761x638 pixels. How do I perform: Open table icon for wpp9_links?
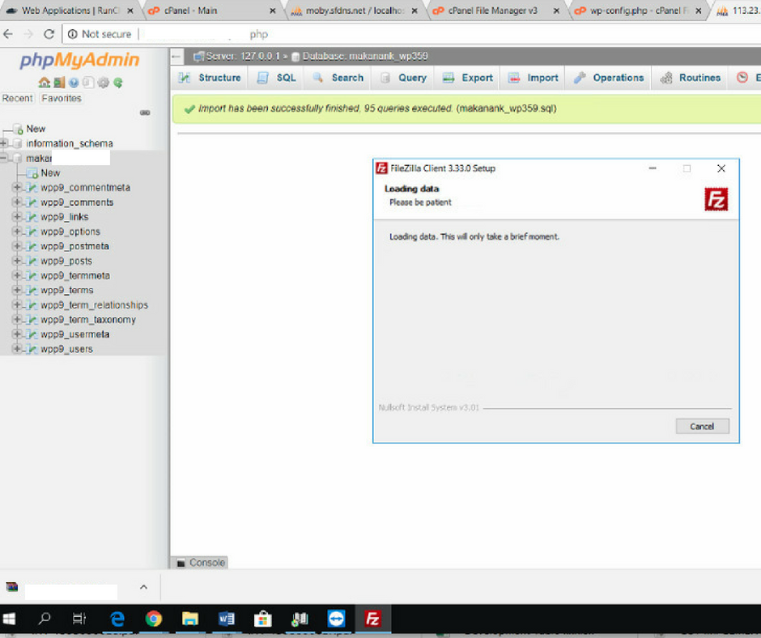point(32,216)
